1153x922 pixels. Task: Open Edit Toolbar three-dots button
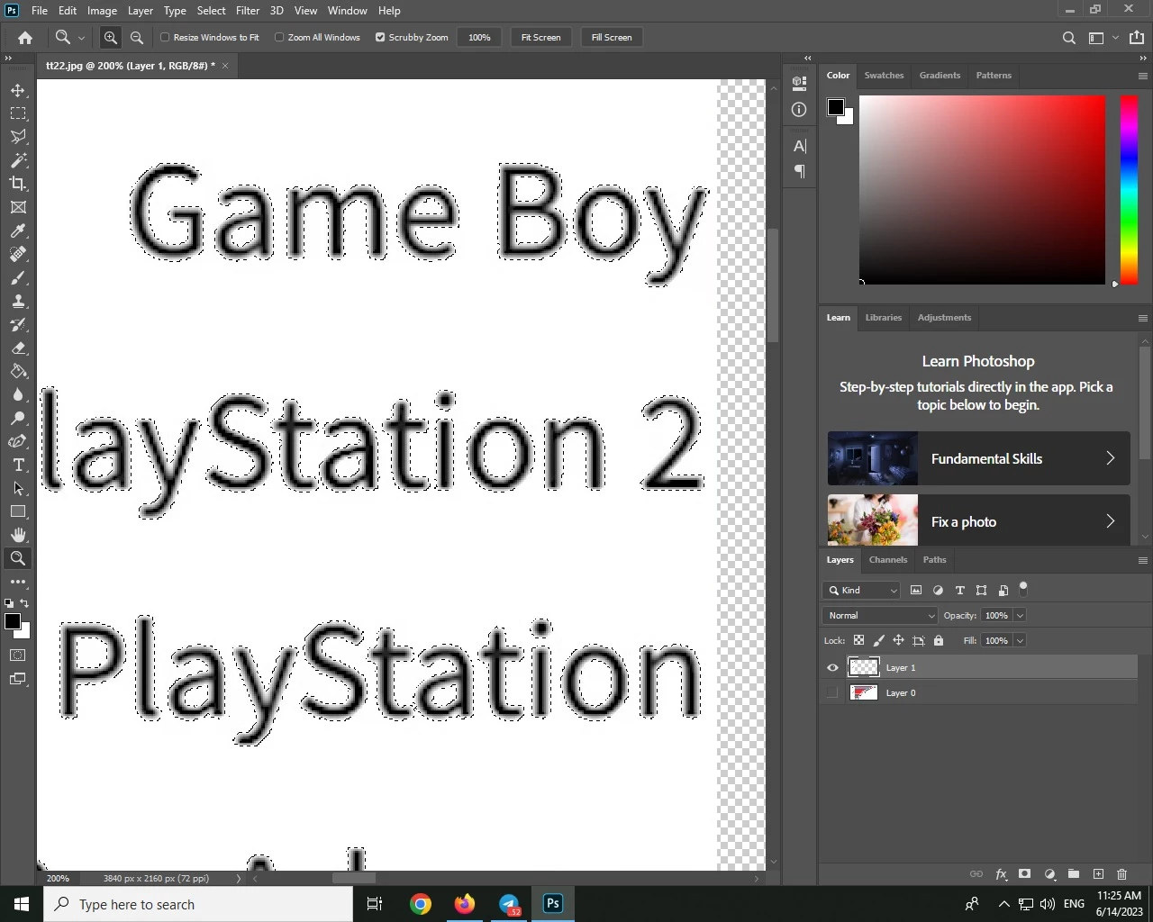(x=18, y=582)
